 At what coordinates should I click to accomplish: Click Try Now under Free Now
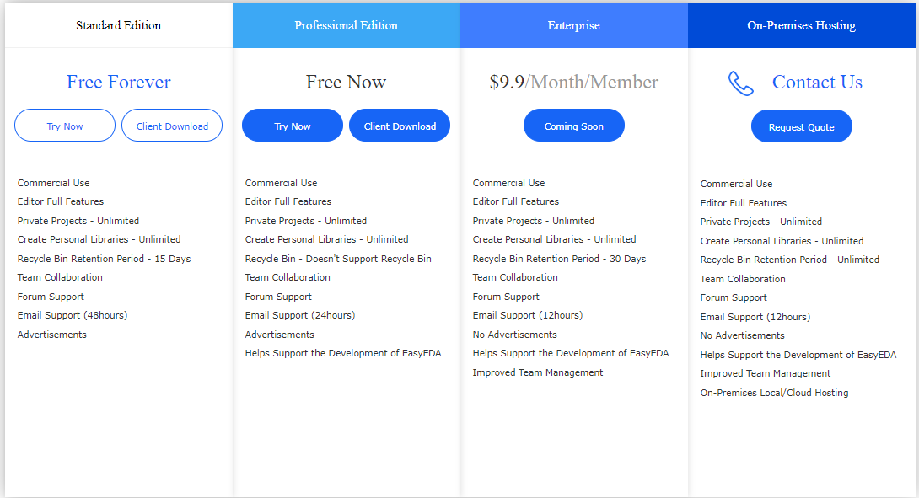pos(293,126)
